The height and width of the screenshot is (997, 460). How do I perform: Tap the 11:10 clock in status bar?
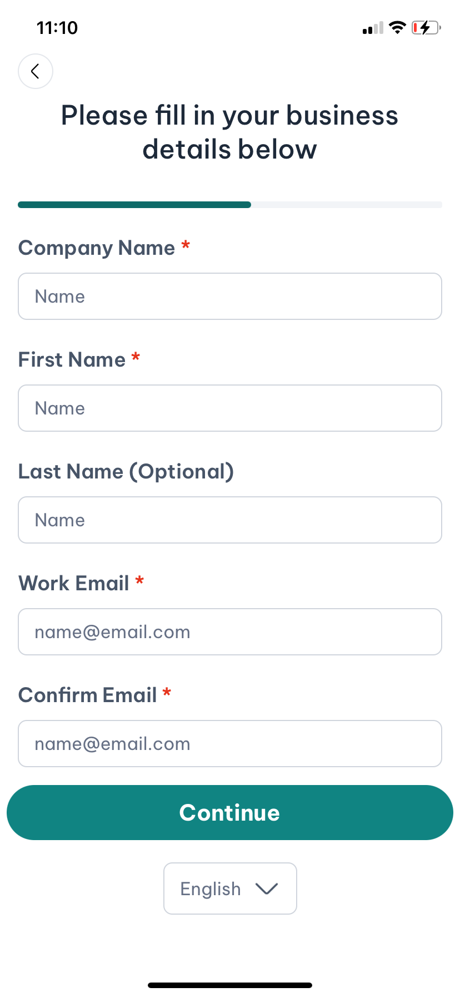[x=57, y=28]
